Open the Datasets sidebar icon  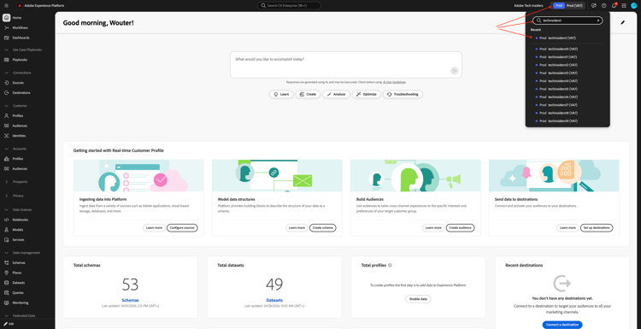click(x=7, y=283)
